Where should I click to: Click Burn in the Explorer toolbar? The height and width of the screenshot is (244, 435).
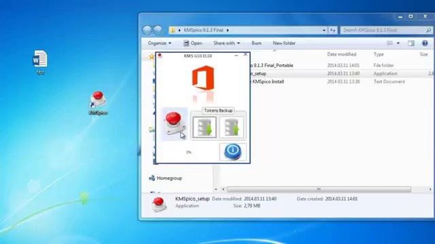[256, 43]
